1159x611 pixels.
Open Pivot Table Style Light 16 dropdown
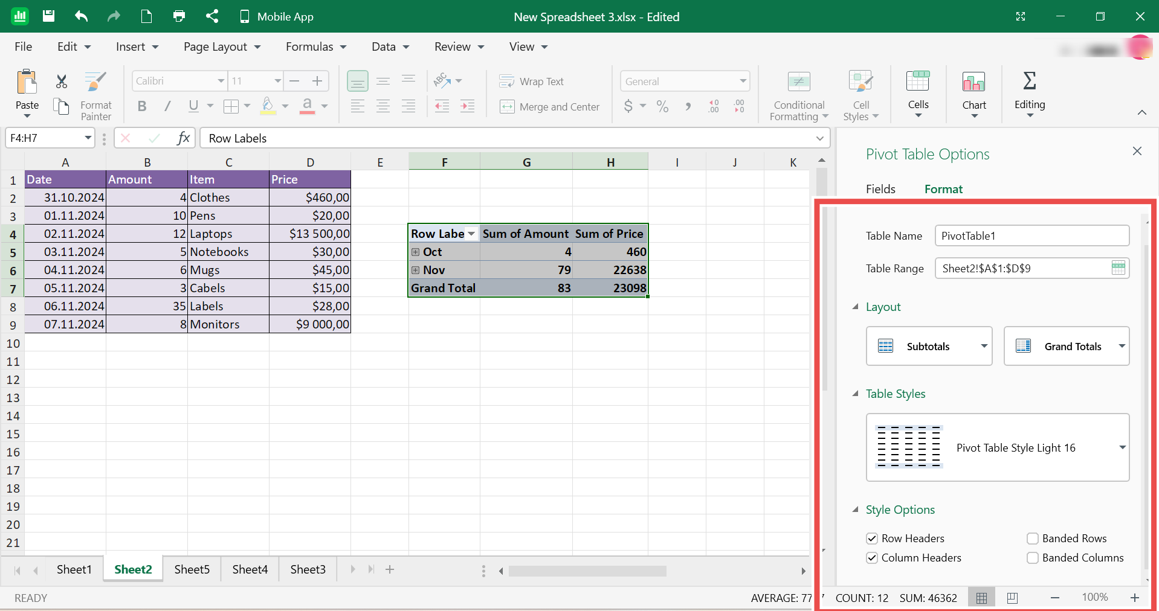(x=998, y=447)
